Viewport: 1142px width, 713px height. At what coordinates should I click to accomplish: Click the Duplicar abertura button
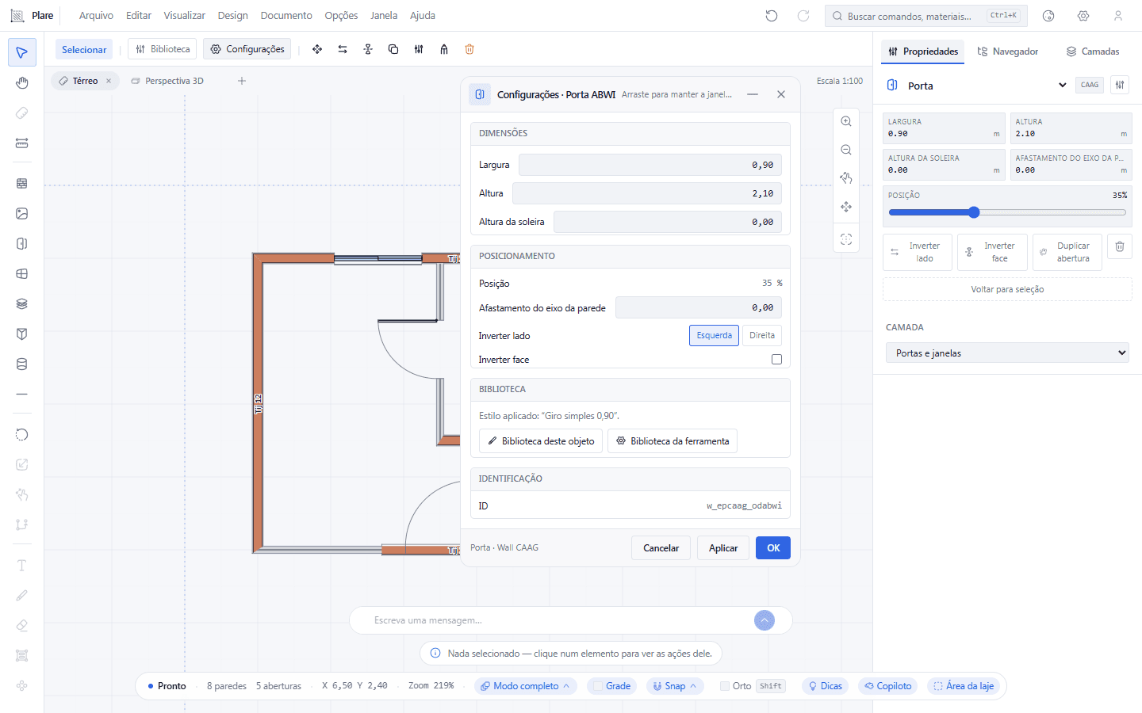(x=1067, y=253)
